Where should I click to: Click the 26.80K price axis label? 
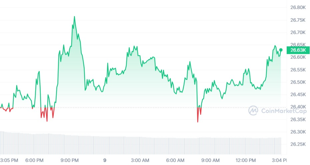pos(298,7)
